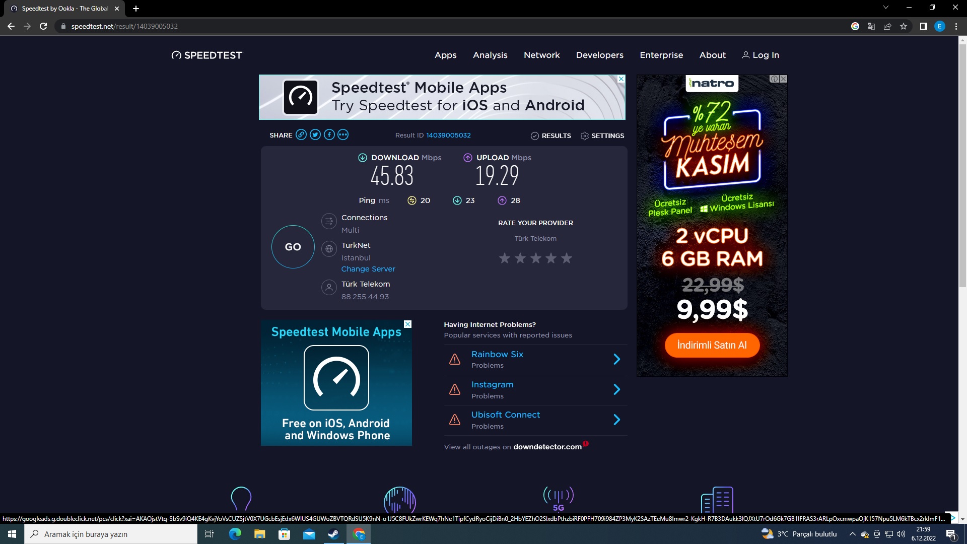Screen dimensions: 967x544
Task: Open a new browser tab
Action: pos(136,9)
